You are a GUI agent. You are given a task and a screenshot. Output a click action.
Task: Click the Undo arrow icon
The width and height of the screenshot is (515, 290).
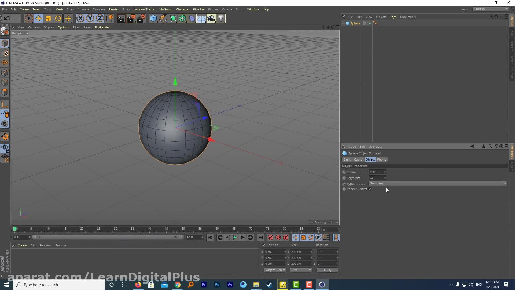(7, 18)
